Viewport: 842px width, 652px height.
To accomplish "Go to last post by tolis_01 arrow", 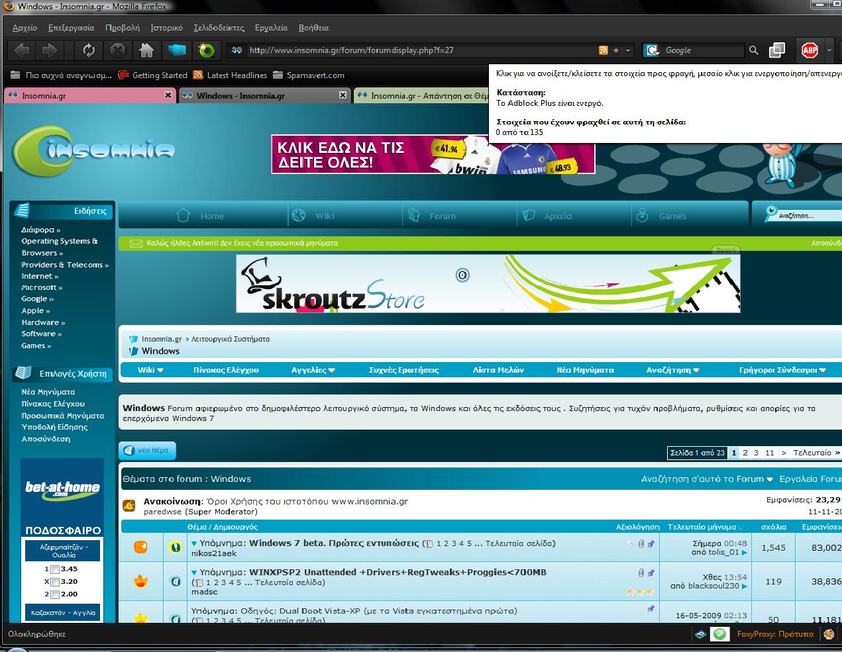I will (745, 553).
